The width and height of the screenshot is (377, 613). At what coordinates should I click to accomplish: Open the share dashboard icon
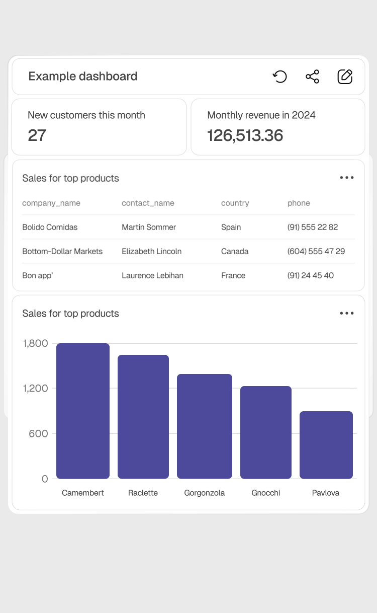pyautogui.click(x=312, y=76)
